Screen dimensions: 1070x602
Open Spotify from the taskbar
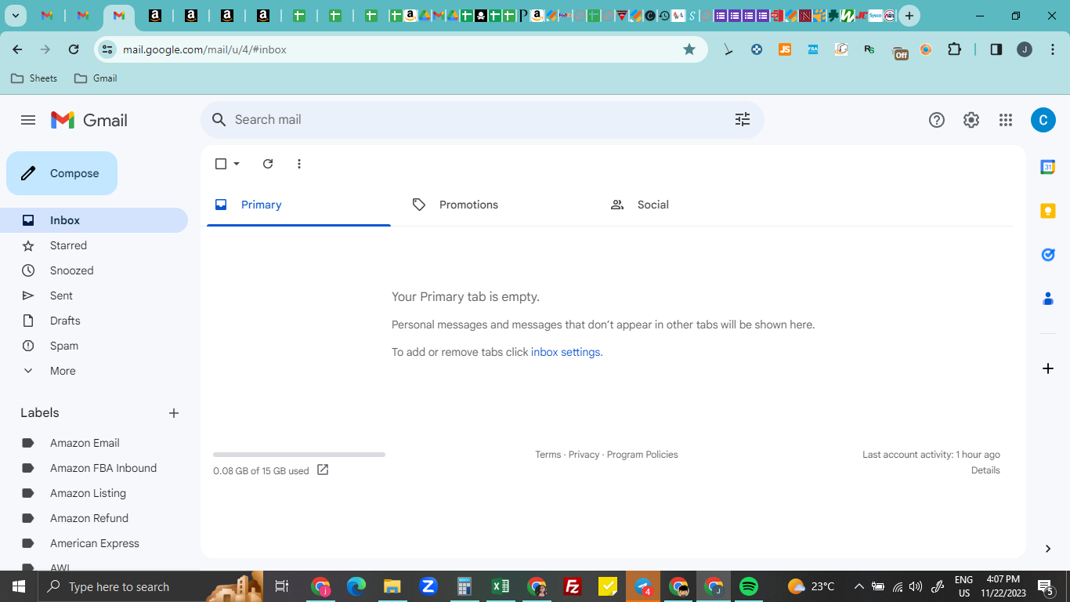pos(749,586)
